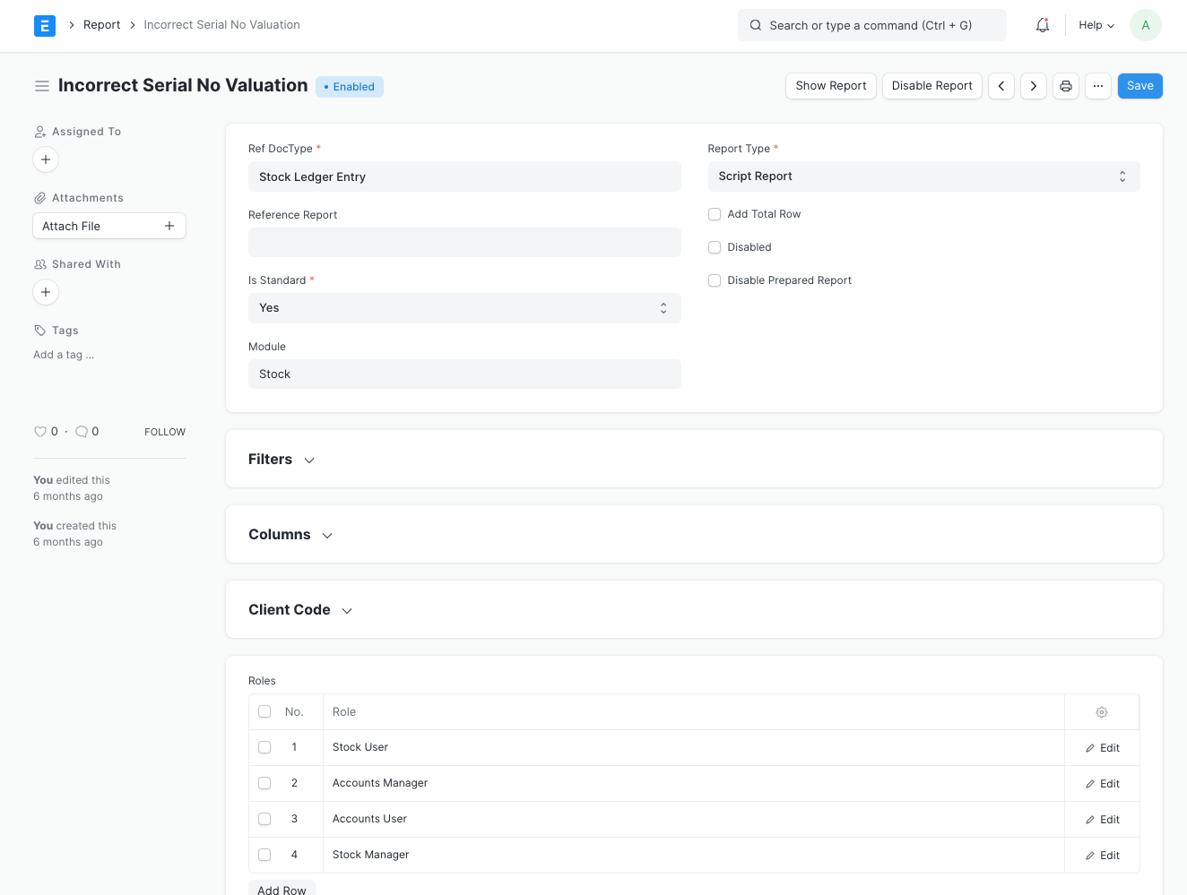The height and width of the screenshot is (895, 1187).
Task: Navigate to previous record with left arrow
Action: pos(1001,85)
